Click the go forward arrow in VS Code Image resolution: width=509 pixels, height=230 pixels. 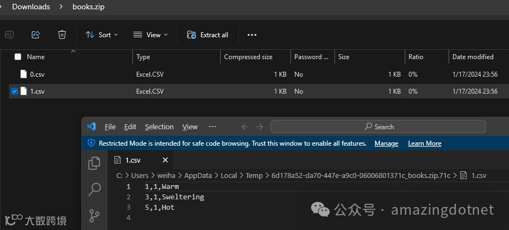point(260,127)
